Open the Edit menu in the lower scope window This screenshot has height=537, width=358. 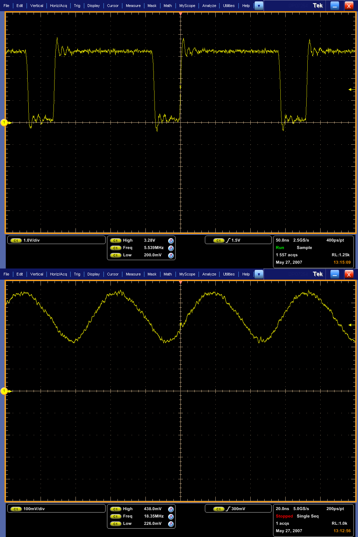[20, 274]
